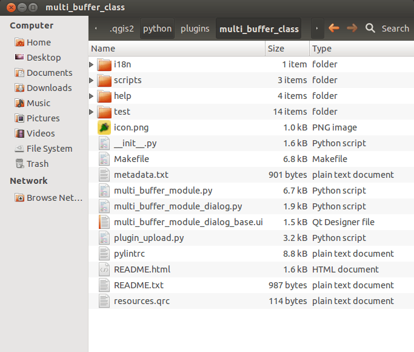
Task: Select the help folder icon
Action: pos(104,96)
